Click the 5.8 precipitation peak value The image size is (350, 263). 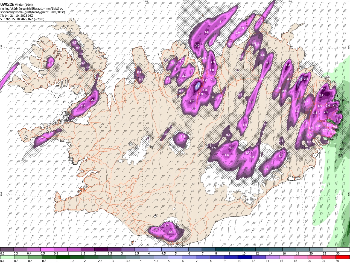(197, 86)
